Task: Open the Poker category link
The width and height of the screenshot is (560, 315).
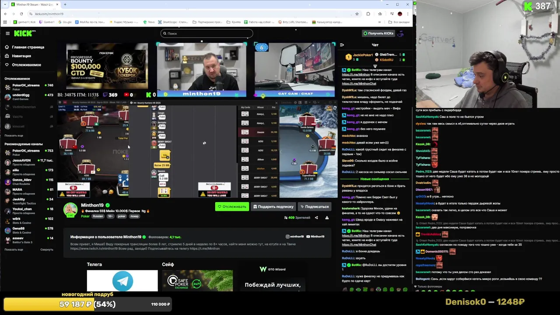Action: [x=85, y=216]
